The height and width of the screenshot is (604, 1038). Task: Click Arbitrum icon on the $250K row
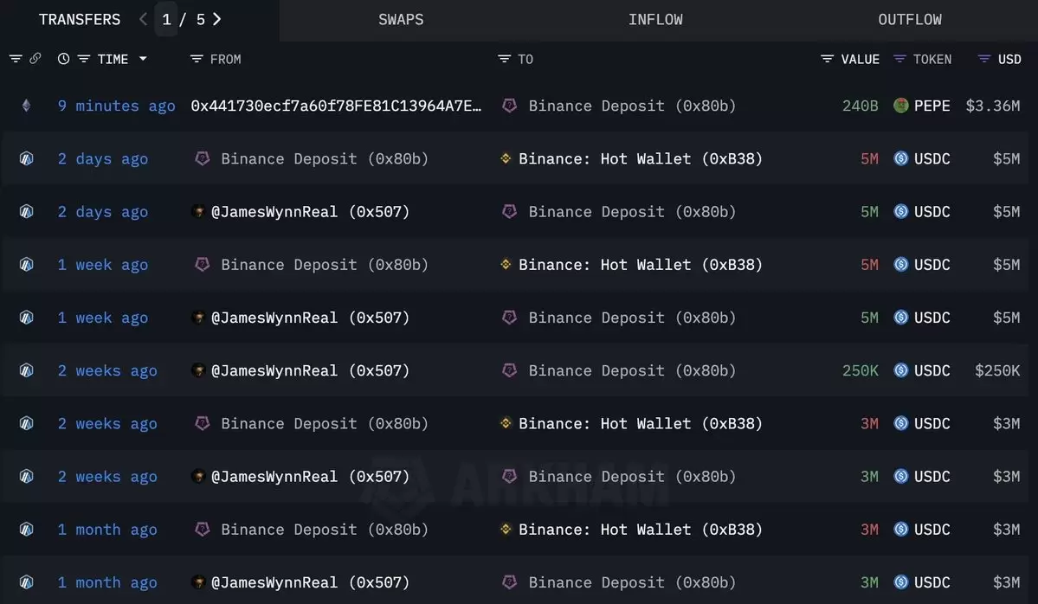tap(27, 369)
